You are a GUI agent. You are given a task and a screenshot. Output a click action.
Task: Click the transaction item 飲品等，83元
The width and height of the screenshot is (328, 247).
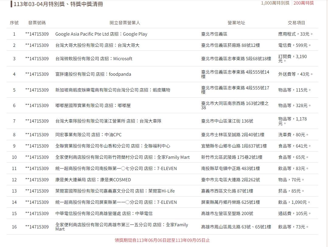point(293,169)
